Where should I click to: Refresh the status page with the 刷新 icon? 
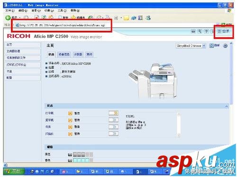[214, 45]
